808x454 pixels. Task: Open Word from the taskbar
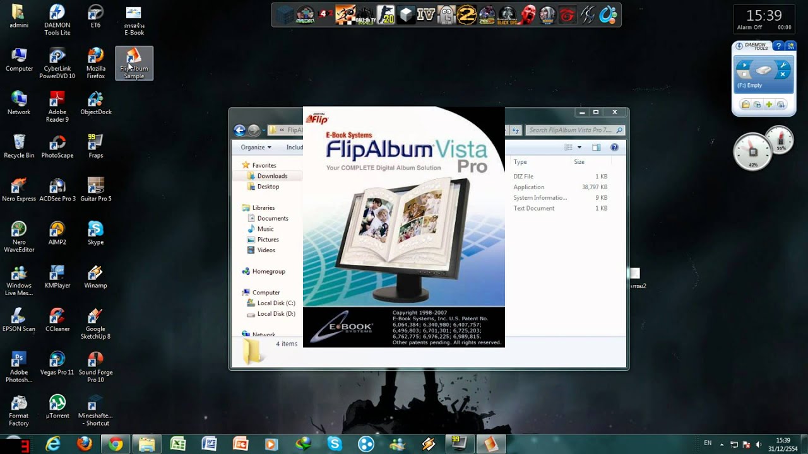click(209, 445)
